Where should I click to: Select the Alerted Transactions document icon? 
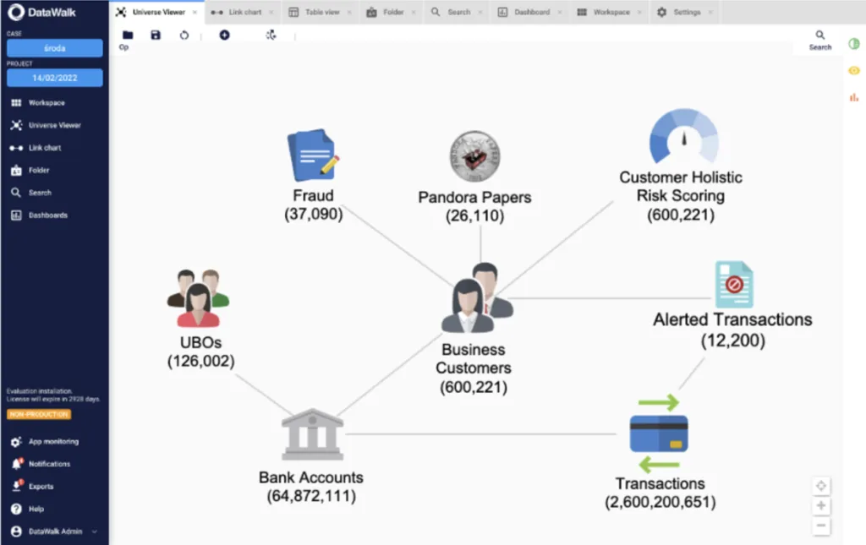click(x=734, y=284)
